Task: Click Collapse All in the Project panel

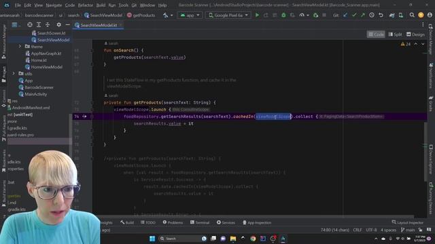Action: 48,25
